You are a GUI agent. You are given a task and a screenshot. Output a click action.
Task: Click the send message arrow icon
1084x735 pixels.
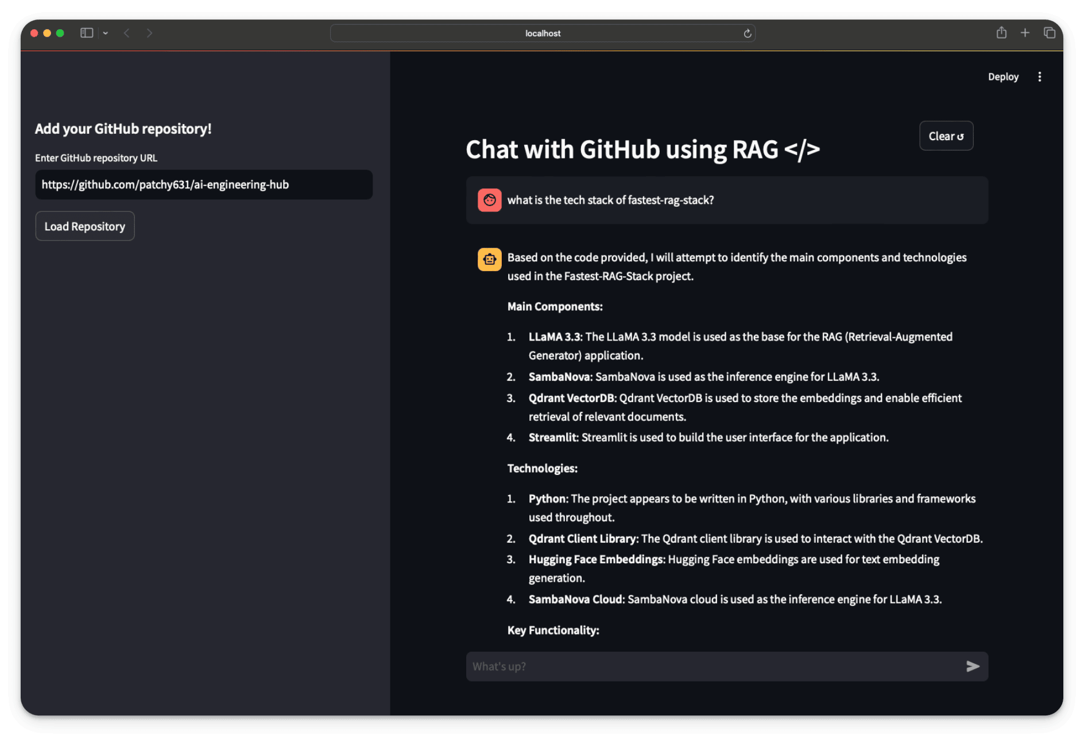[973, 666]
